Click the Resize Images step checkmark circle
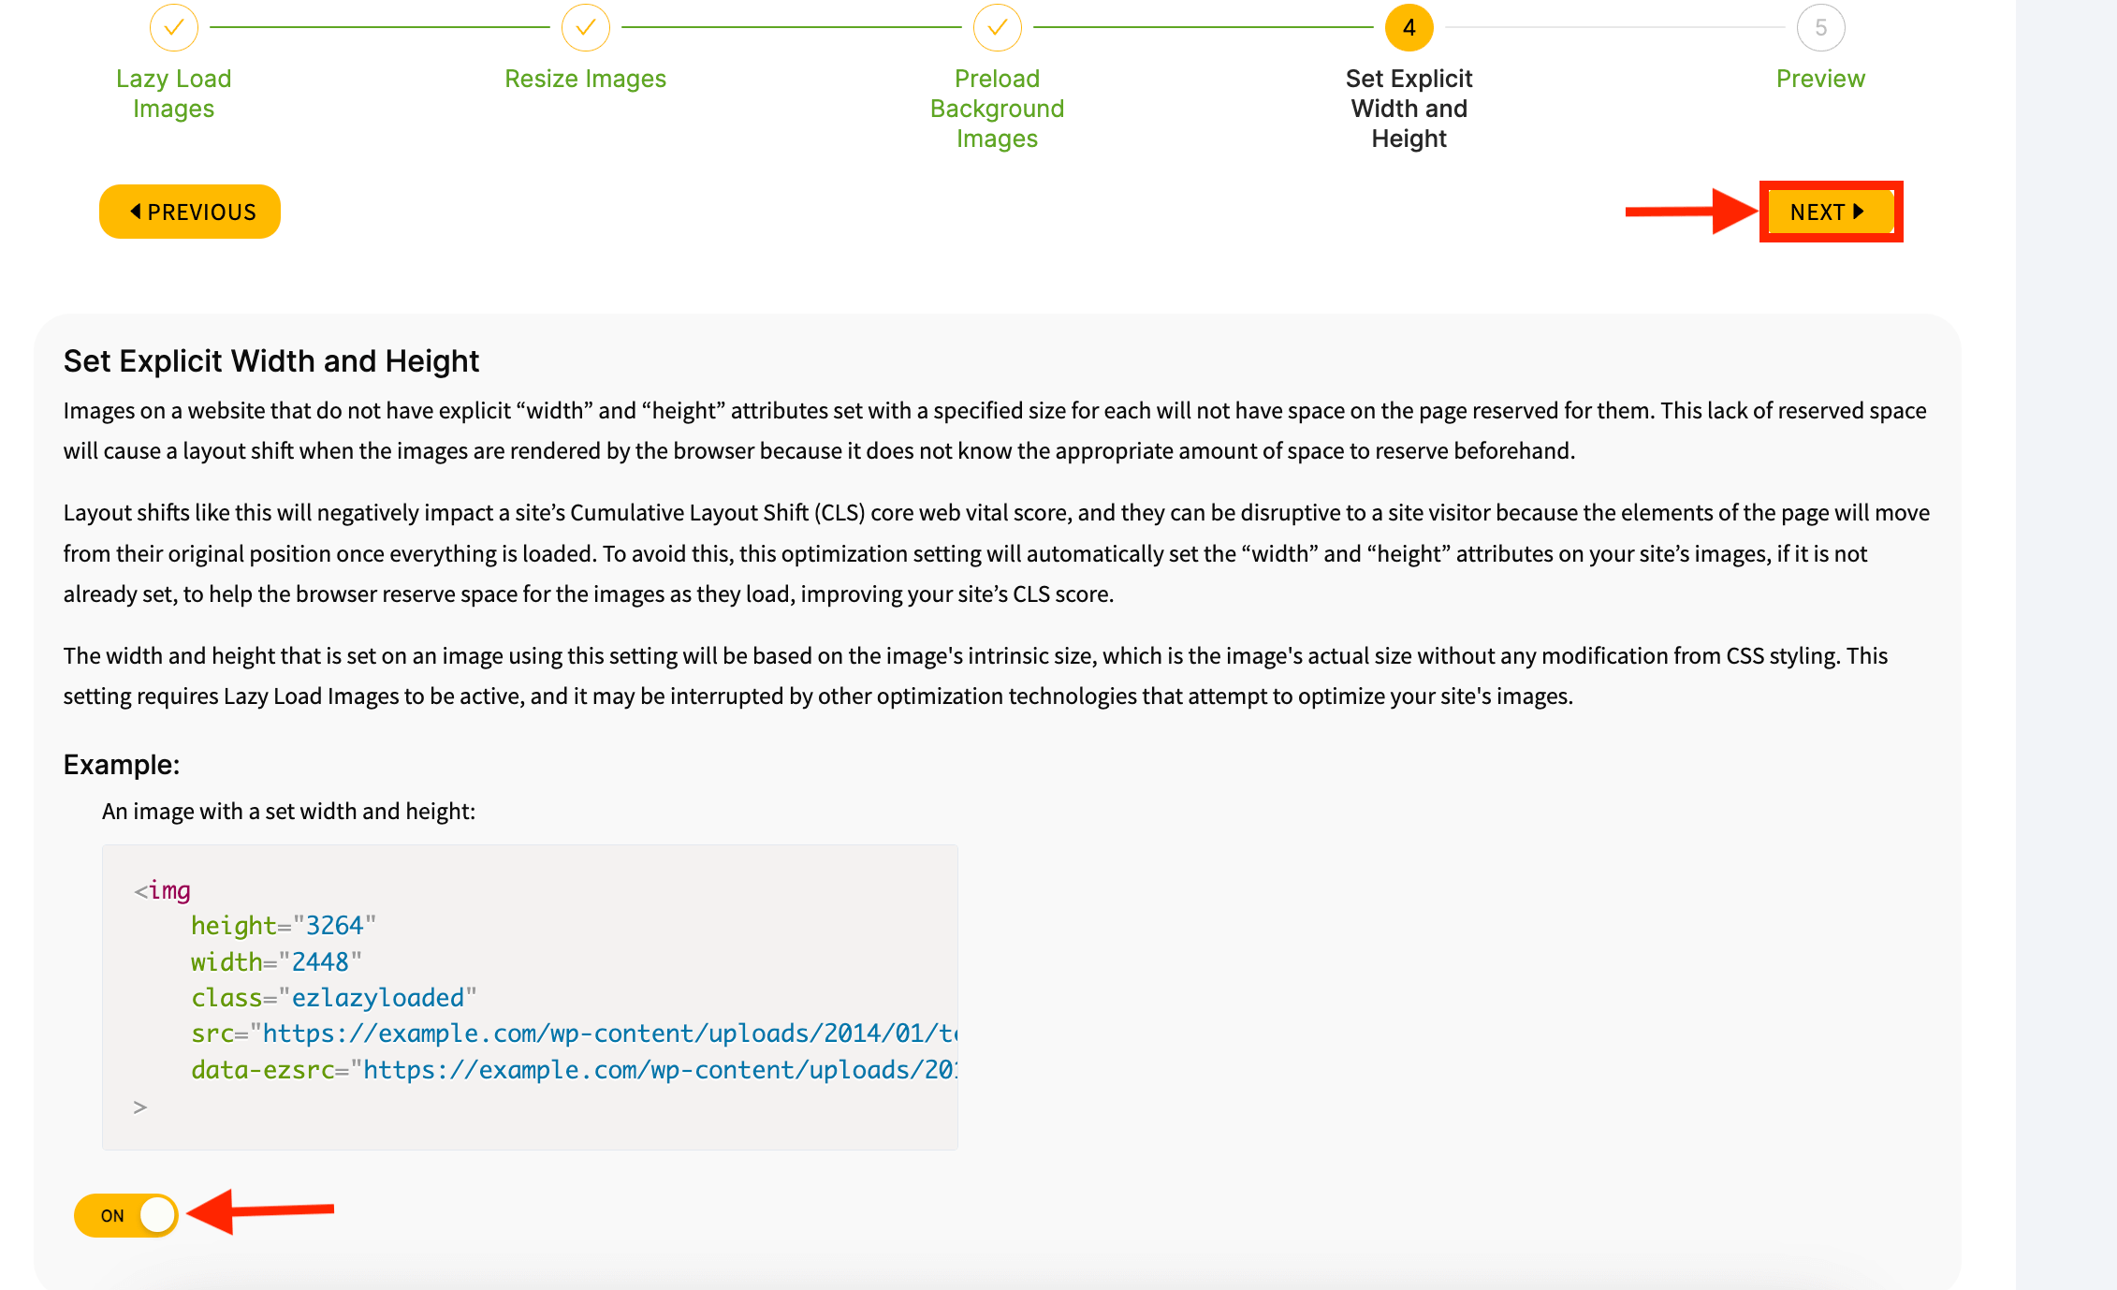 tap(586, 28)
